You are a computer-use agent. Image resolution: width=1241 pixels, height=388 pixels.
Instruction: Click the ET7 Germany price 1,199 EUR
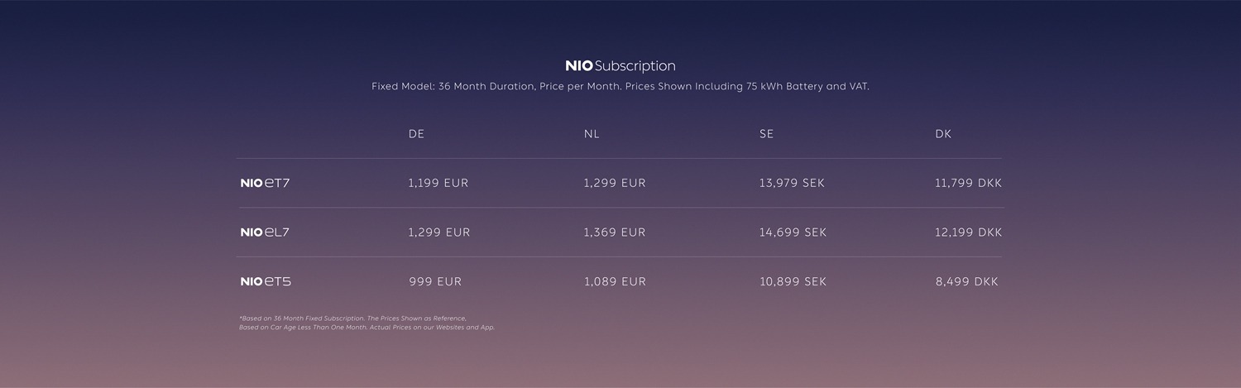[438, 183]
